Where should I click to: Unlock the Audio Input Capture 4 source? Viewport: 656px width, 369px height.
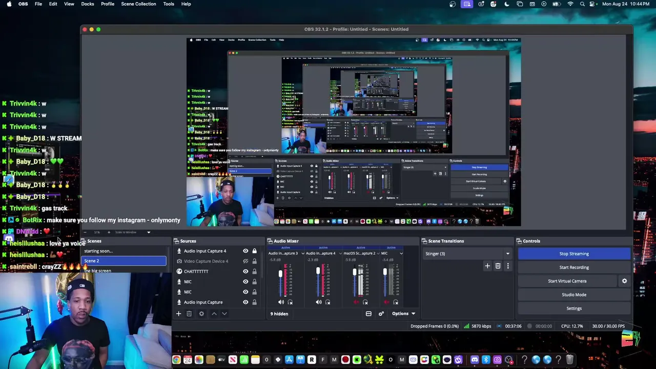click(x=254, y=251)
